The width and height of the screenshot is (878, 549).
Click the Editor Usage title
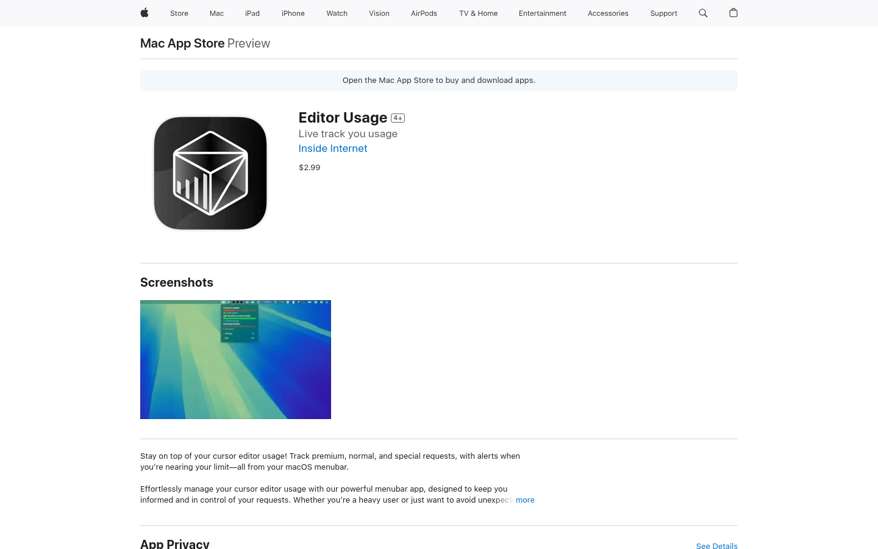point(343,117)
